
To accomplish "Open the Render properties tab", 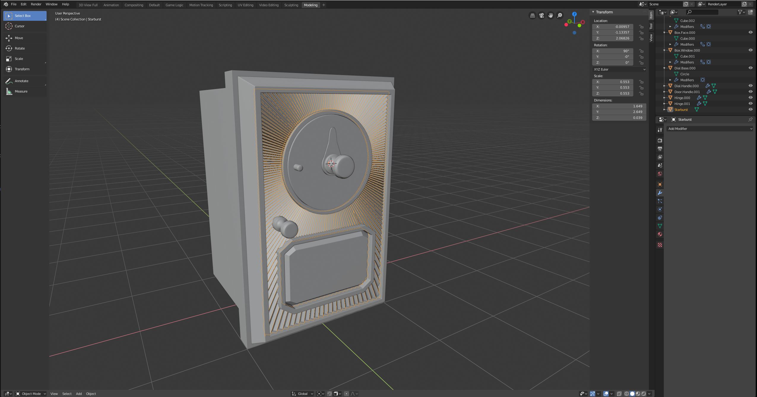I will [660, 140].
